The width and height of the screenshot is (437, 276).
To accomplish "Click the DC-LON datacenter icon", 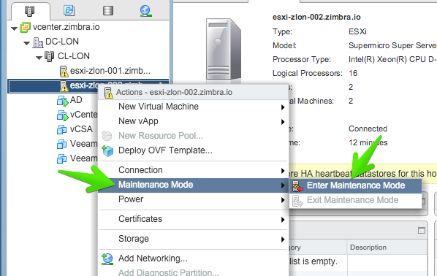I will (x=38, y=42).
